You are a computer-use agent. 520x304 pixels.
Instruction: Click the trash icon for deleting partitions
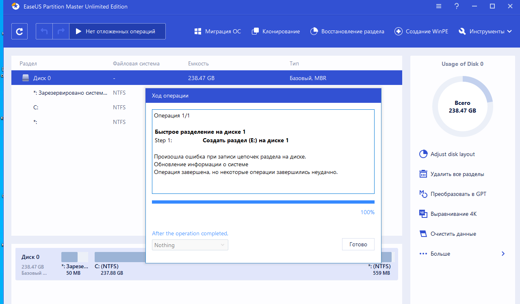(423, 174)
